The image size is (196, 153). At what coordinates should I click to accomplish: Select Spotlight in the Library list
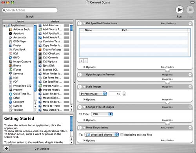[19, 102]
